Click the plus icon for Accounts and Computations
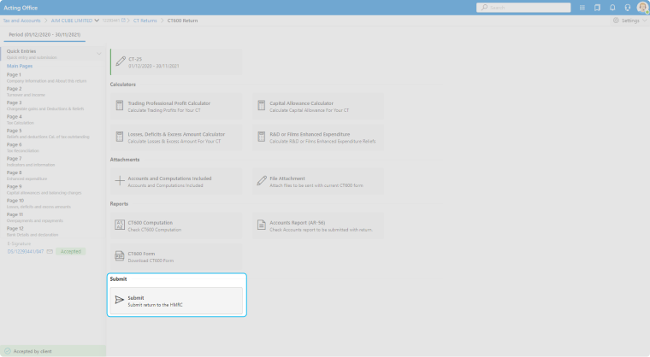Screen dimensions: 650x357 point(120,181)
